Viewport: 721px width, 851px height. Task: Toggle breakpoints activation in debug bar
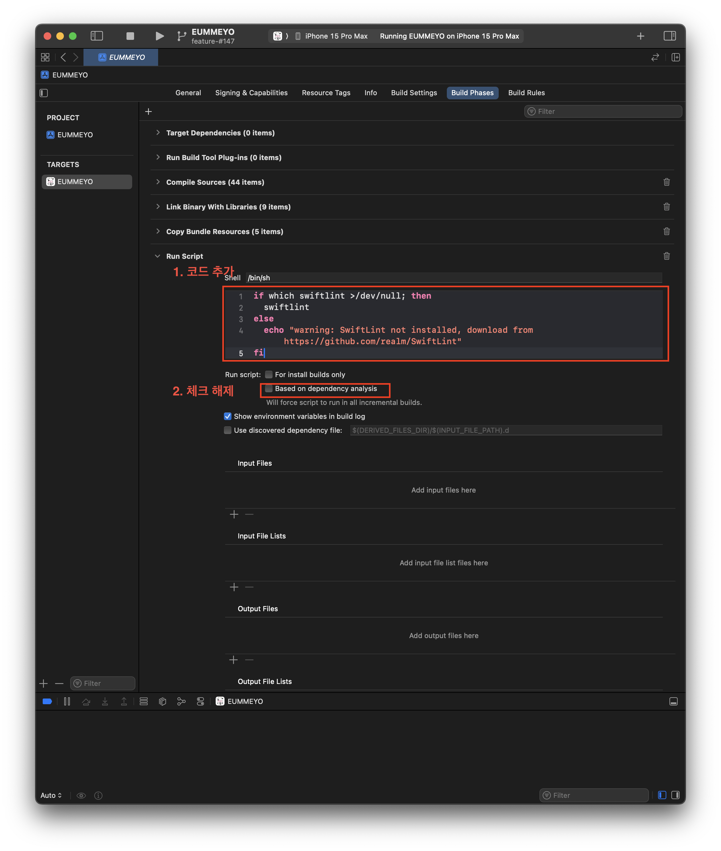(x=47, y=701)
